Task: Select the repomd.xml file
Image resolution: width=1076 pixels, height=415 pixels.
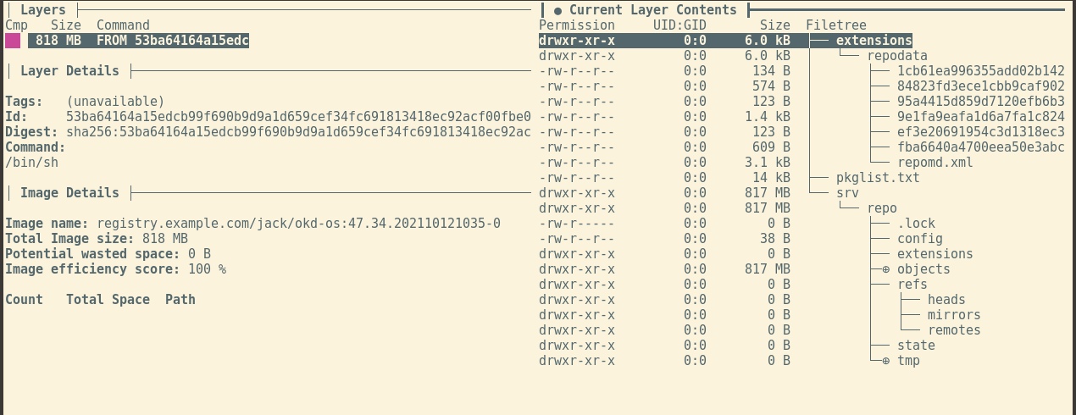Action: click(935, 163)
